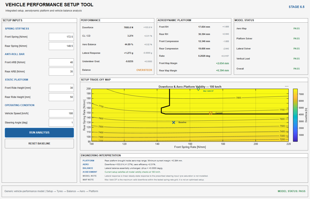Viewport: 310px width, 199px height.
Task: Click the Downforce colorbar scale
Action: pos(295,115)
